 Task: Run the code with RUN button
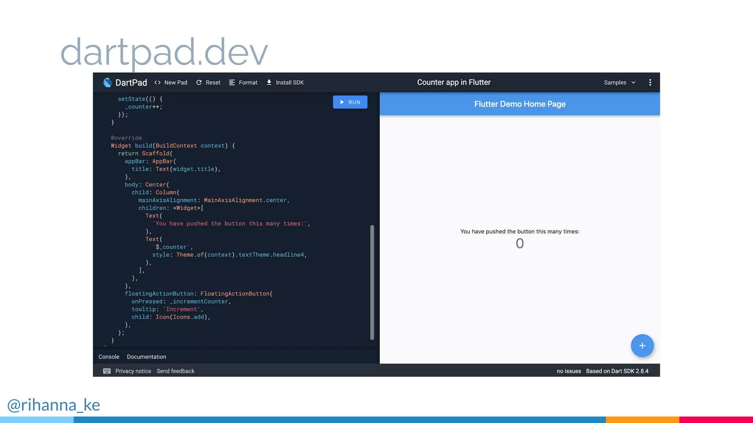(x=350, y=102)
